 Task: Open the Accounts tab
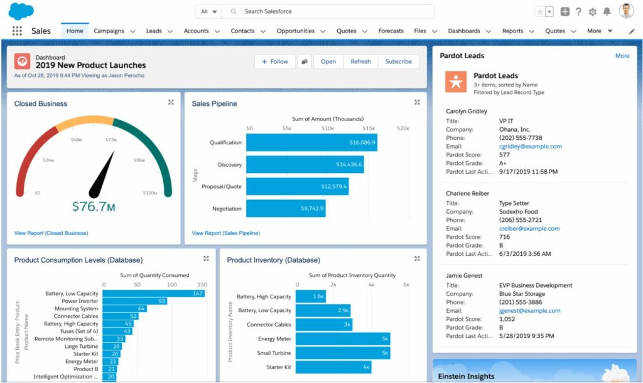coord(196,31)
